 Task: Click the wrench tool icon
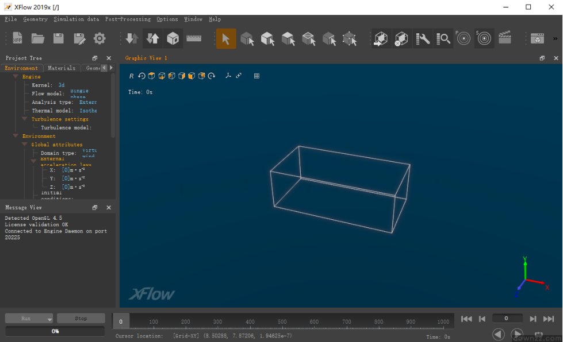[x=423, y=38]
